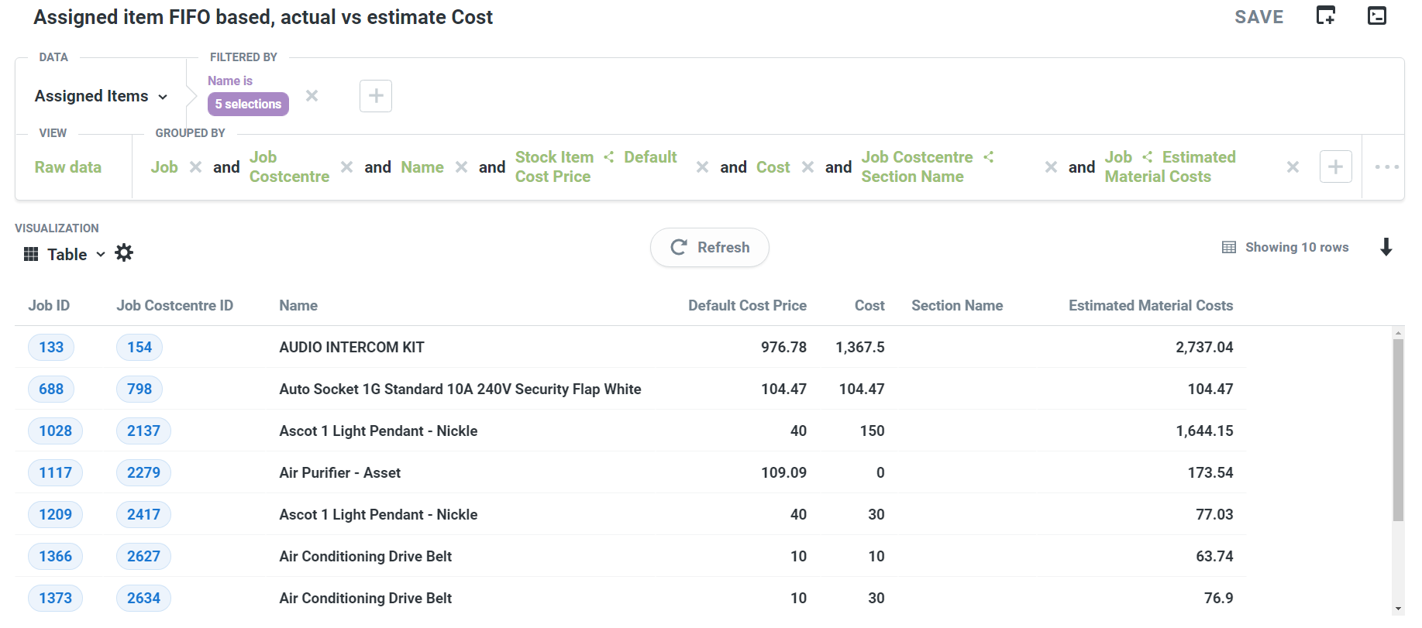This screenshot has height=628, width=1422.
Task: Open Job ID 1028 link
Action: click(x=55, y=431)
